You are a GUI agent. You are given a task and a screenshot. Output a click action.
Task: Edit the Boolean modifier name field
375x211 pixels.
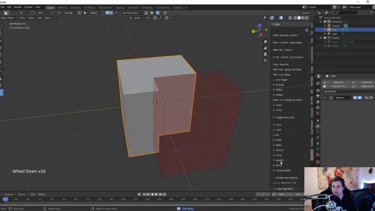click(342, 98)
